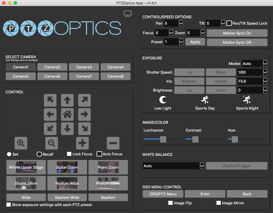This screenshot has height=213, width=273.
Task: Activate the Low Light moon icon
Action: point(163,100)
